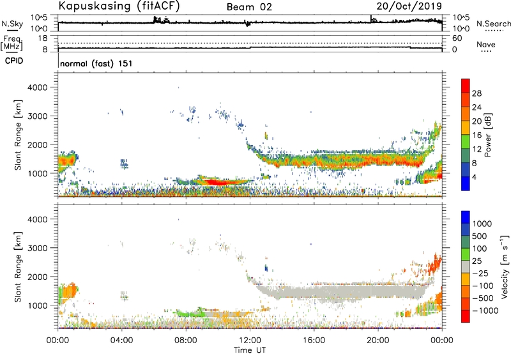Click the Power [dB] colorbar title
Image resolution: width=511 pixels, height=354 pixels.
pyautogui.click(x=487, y=135)
